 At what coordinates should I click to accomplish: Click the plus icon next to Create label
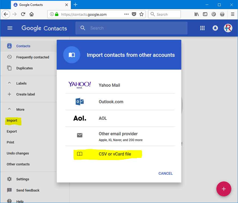click(x=9, y=94)
